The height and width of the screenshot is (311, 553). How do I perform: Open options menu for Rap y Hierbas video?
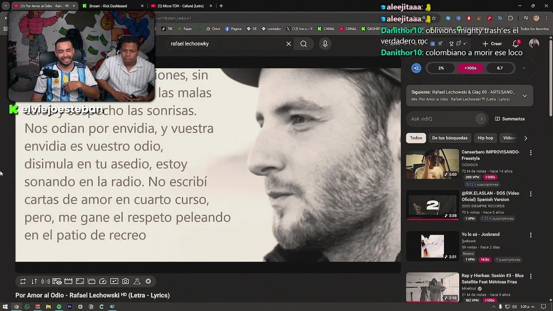pyautogui.click(x=531, y=276)
